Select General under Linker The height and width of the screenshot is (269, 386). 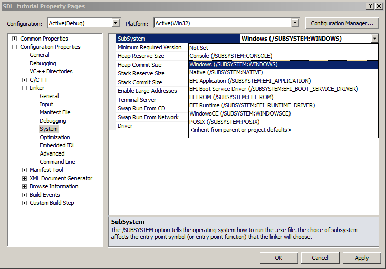[49, 96]
